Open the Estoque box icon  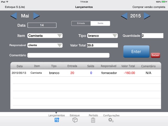tap(75, 120)
